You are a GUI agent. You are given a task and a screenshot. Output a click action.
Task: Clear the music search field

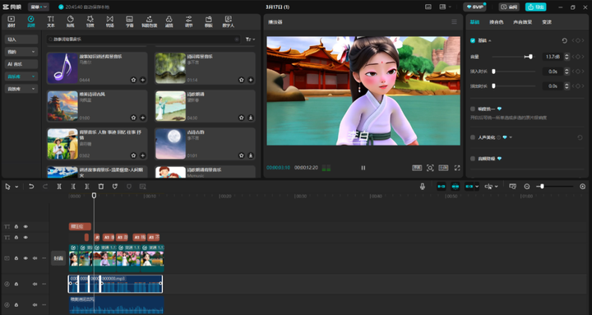click(237, 39)
